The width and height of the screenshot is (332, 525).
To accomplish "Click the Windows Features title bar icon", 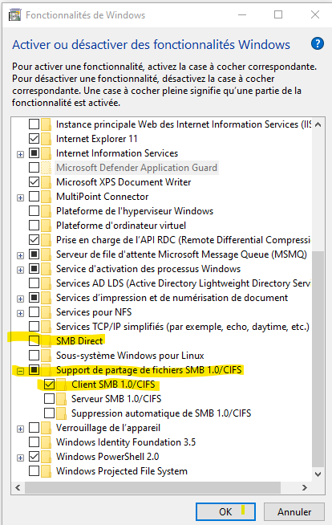I will (14, 15).
